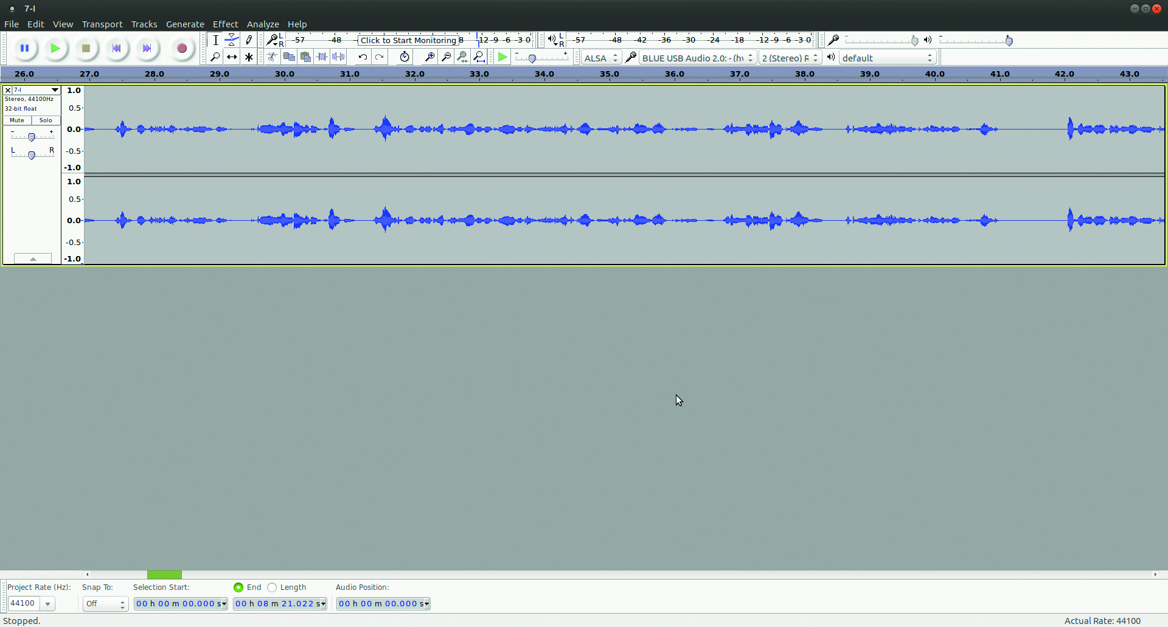Click the Paste clipboard icon

[x=305, y=57]
